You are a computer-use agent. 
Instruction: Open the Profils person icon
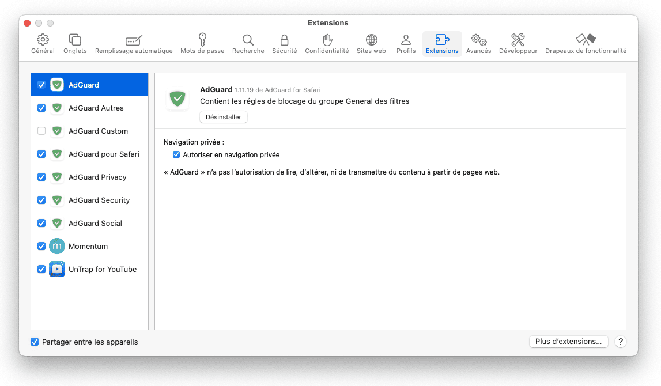[x=406, y=40]
